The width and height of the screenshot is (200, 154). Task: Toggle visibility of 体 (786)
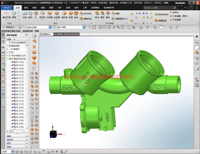[x=12, y=127]
